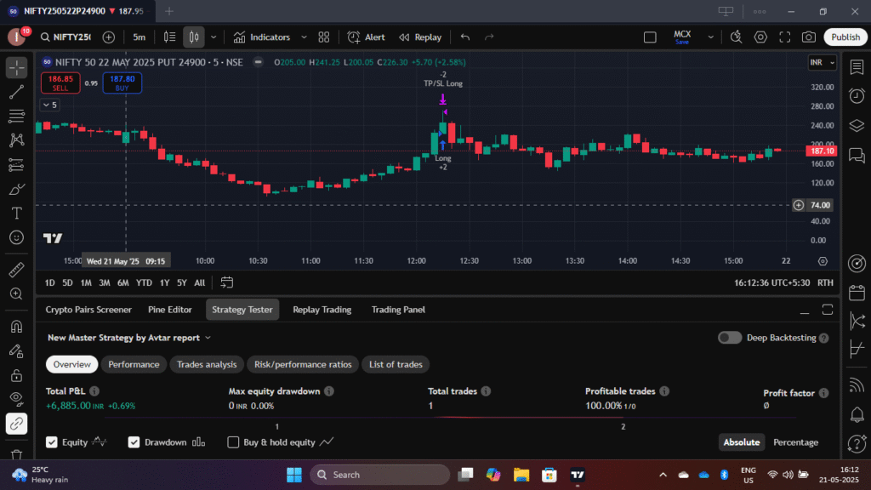Open the Indicators dialog

pyautogui.click(x=262, y=37)
